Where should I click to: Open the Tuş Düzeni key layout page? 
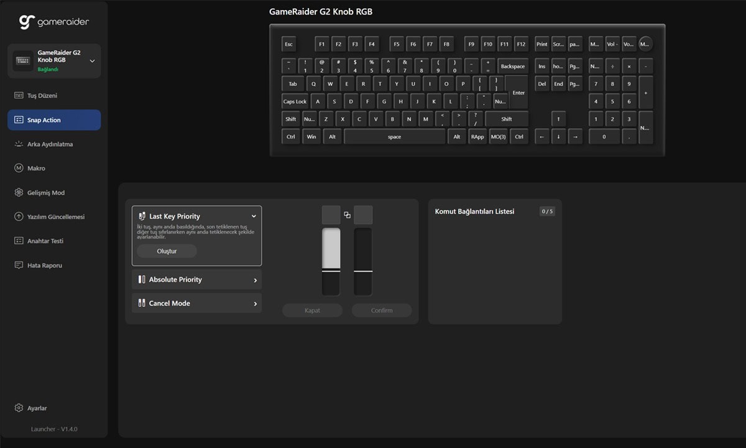[54, 96]
